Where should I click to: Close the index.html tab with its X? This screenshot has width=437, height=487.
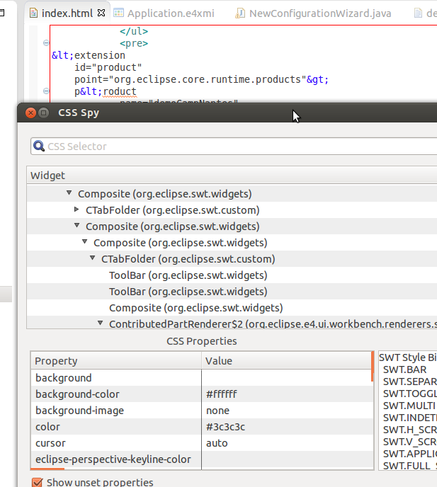coord(101,13)
